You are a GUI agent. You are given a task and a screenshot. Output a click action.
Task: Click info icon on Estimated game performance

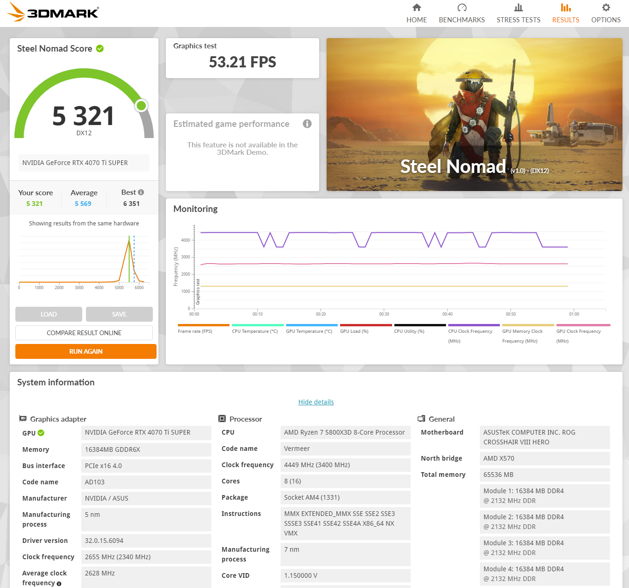tap(307, 124)
